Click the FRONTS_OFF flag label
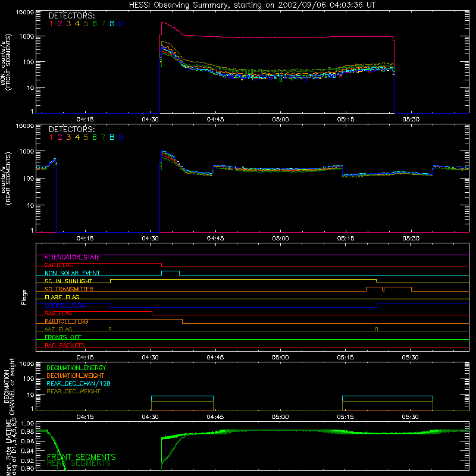Viewport: 476px width, 476px height. (x=63, y=337)
